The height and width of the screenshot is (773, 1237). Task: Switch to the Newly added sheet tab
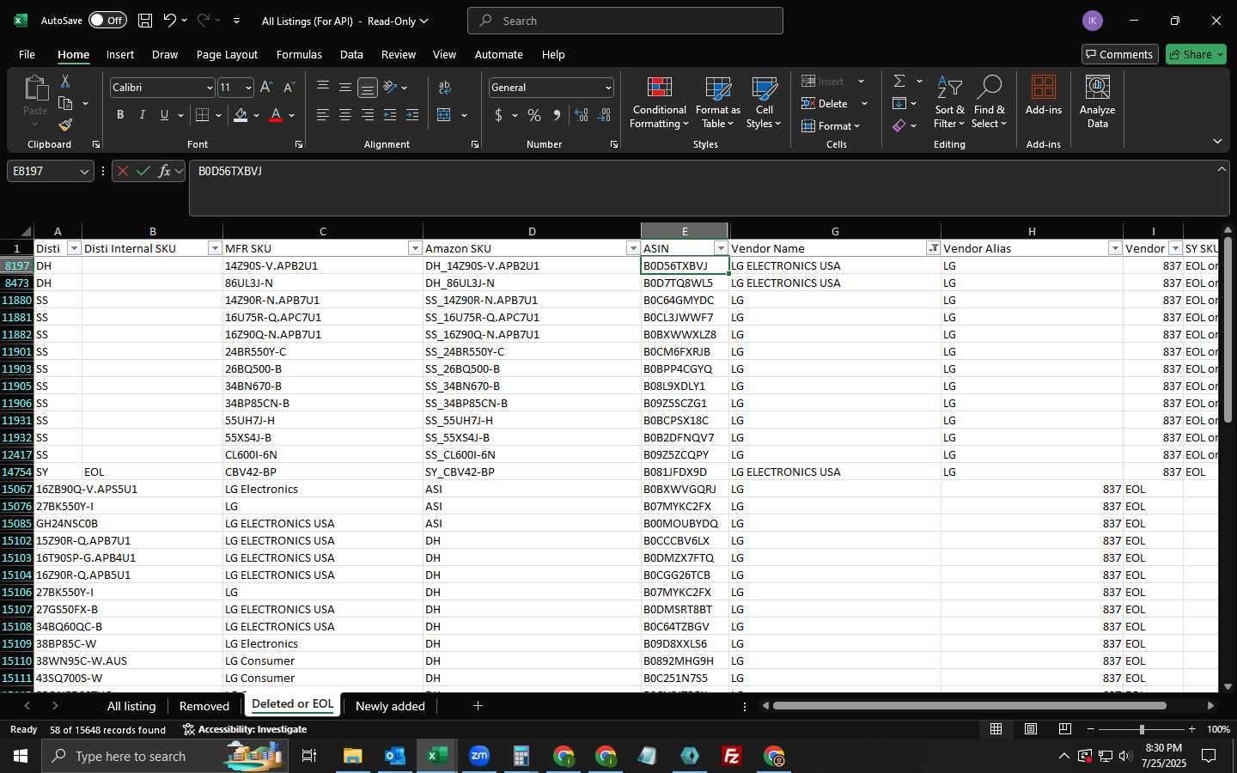pyautogui.click(x=390, y=706)
